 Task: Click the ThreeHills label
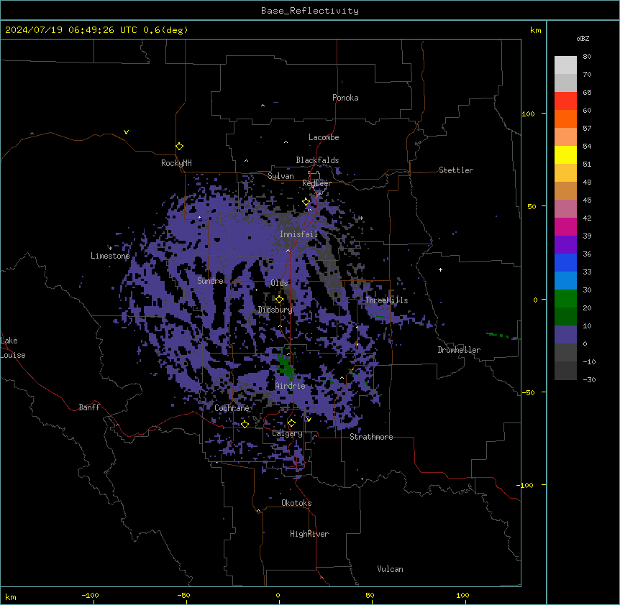(x=386, y=300)
